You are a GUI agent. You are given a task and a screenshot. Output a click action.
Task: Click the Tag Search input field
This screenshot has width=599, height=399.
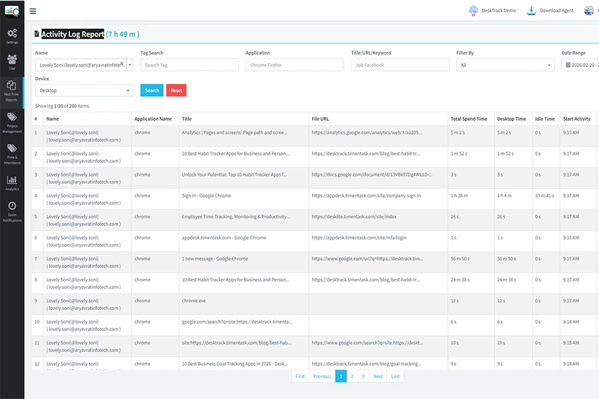coord(189,65)
